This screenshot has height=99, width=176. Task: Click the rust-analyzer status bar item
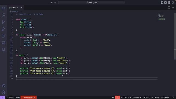pyautogui.click(x=29, y=97)
